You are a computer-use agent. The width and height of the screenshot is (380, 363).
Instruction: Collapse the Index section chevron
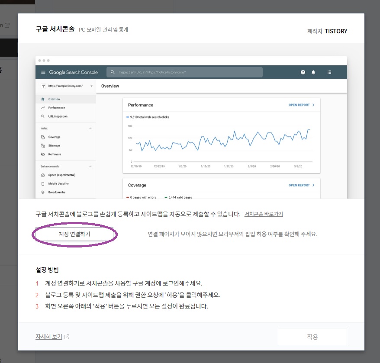(x=90, y=128)
